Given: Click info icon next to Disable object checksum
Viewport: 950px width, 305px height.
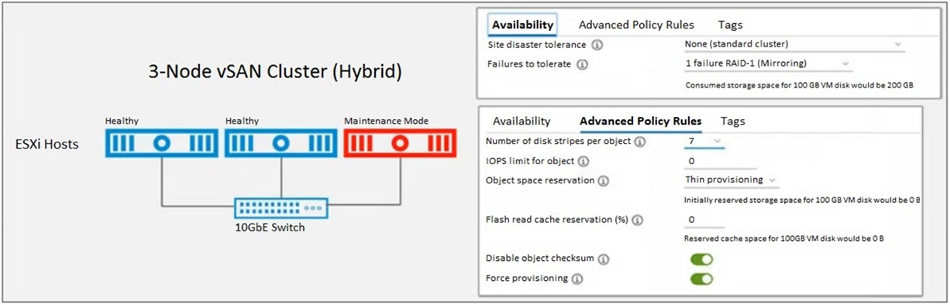Looking at the screenshot, I should [x=601, y=259].
